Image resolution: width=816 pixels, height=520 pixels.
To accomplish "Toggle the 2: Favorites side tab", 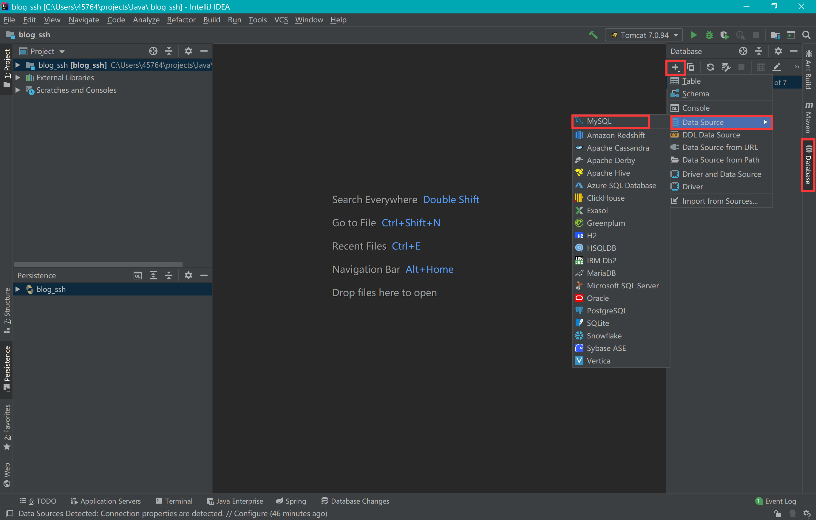I will pyautogui.click(x=7, y=428).
